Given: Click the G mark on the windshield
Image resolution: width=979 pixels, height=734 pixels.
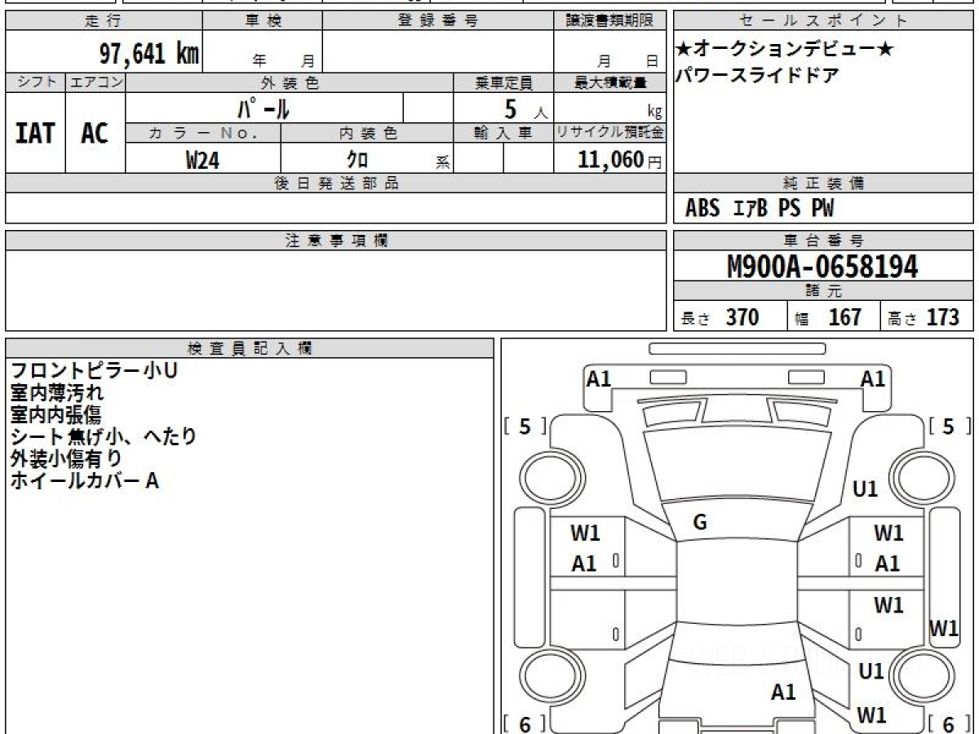Looking at the screenshot, I should coord(699,523).
